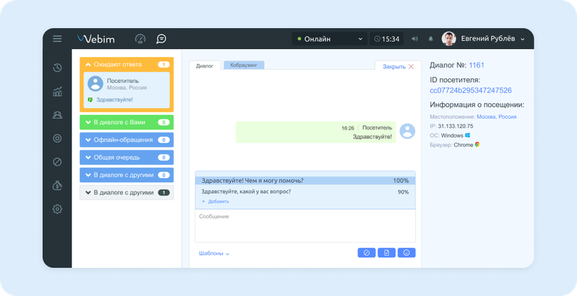Image resolution: width=577 pixels, height=296 pixels.
Task: Mute sound with the speaker icon
Action: [x=415, y=39]
